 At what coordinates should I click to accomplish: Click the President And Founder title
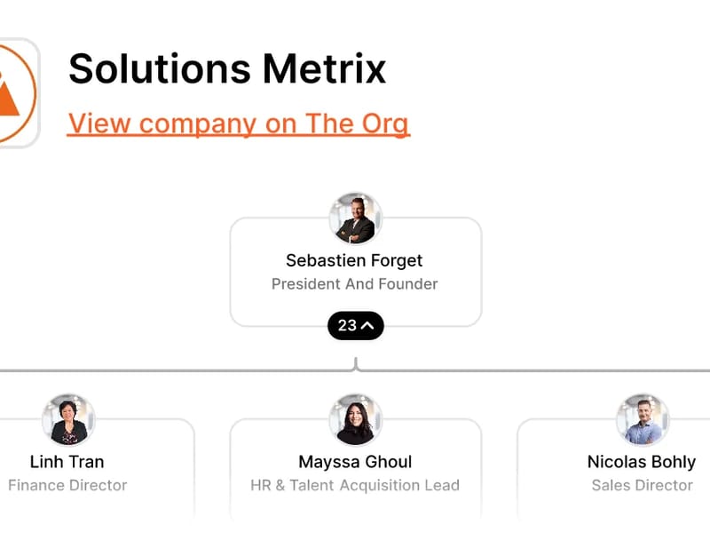(354, 284)
